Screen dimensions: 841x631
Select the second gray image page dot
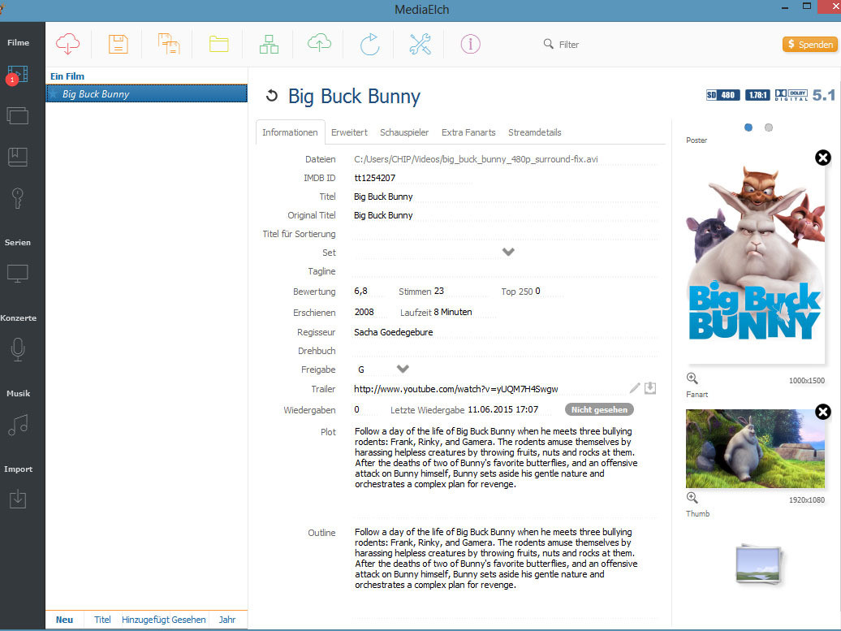769,127
